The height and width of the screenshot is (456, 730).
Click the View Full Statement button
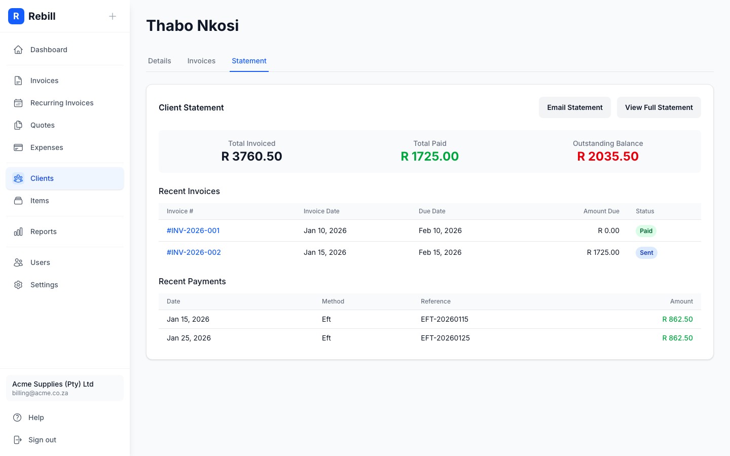(659, 107)
